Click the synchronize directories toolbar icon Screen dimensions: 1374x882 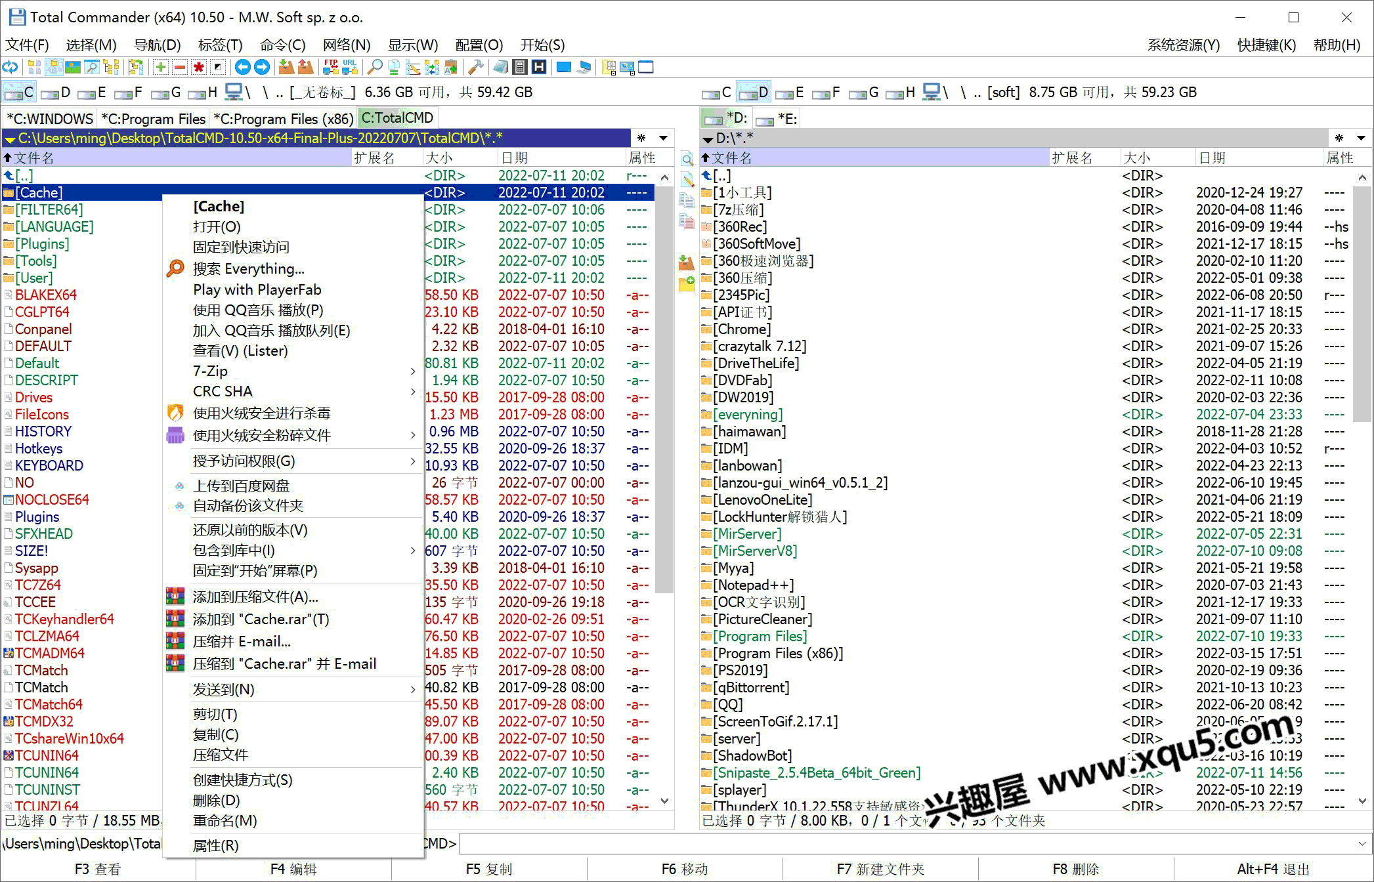432,67
